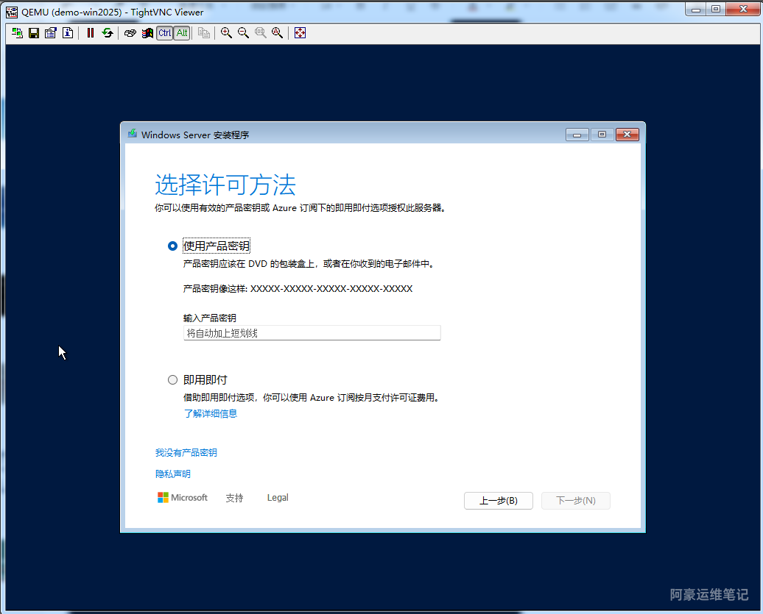Screen dimensions: 763x614
Task: Switch the viewer to full screen
Action: 300,33
